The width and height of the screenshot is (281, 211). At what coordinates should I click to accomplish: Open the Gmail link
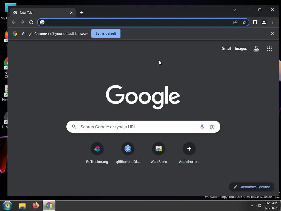click(x=226, y=48)
